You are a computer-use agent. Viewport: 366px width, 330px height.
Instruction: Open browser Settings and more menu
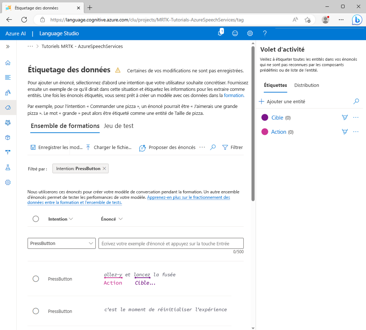pyautogui.click(x=341, y=20)
